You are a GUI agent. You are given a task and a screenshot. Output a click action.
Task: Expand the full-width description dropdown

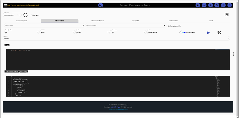coord(116,38)
